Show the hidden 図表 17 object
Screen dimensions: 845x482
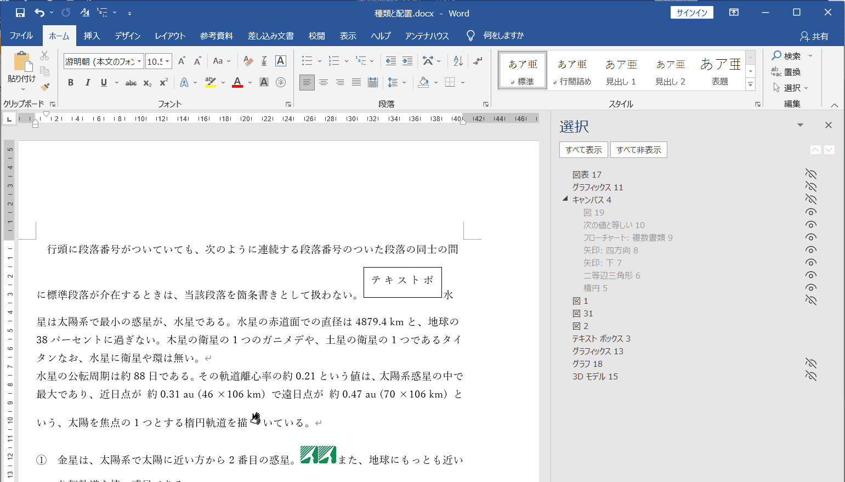tap(810, 174)
